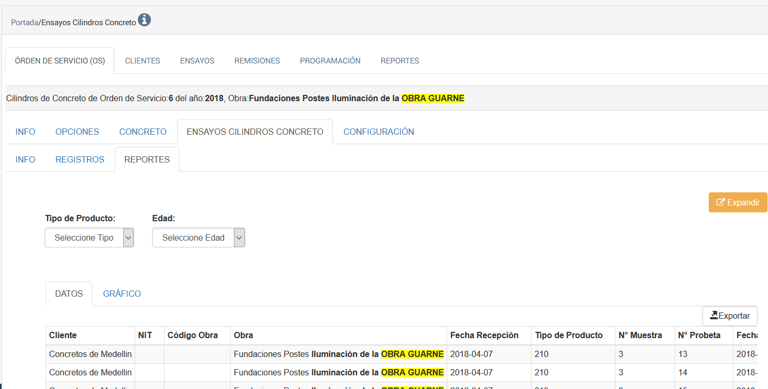Switch to the PROGRAMACIÓN tab
Viewport: 768px width, 389px height.
(x=330, y=61)
